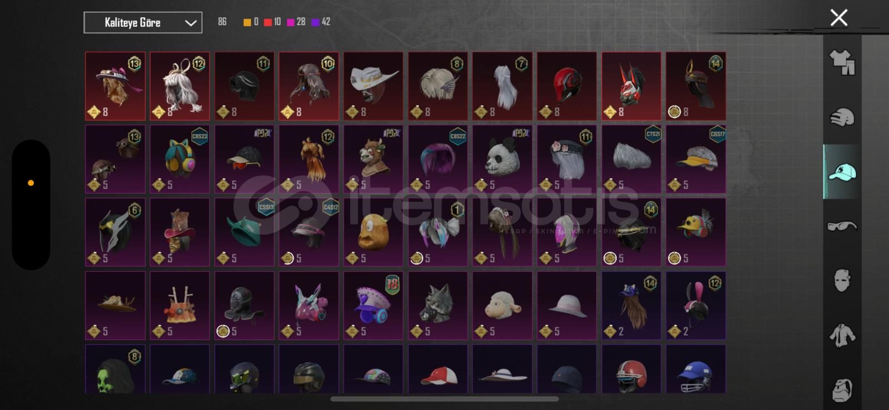
Task: Select the gloves category icon in sidebar
Action: [x=842, y=117]
